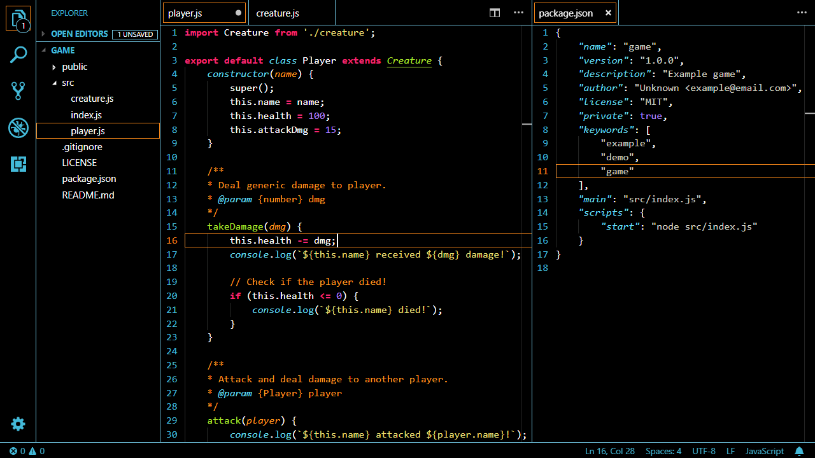Open the Extensions view
Image resolution: width=815 pixels, height=458 pixels.
coord(18,164)
